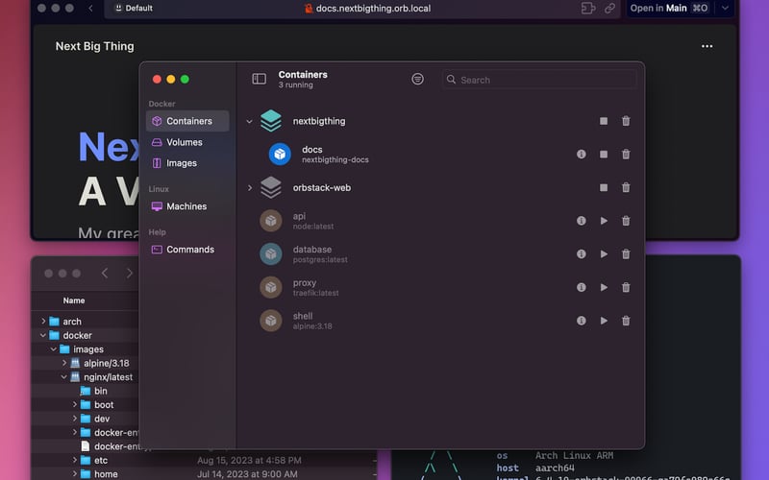Expand dev folder in Finder
The image size is (769, 480).
(75, 419)
